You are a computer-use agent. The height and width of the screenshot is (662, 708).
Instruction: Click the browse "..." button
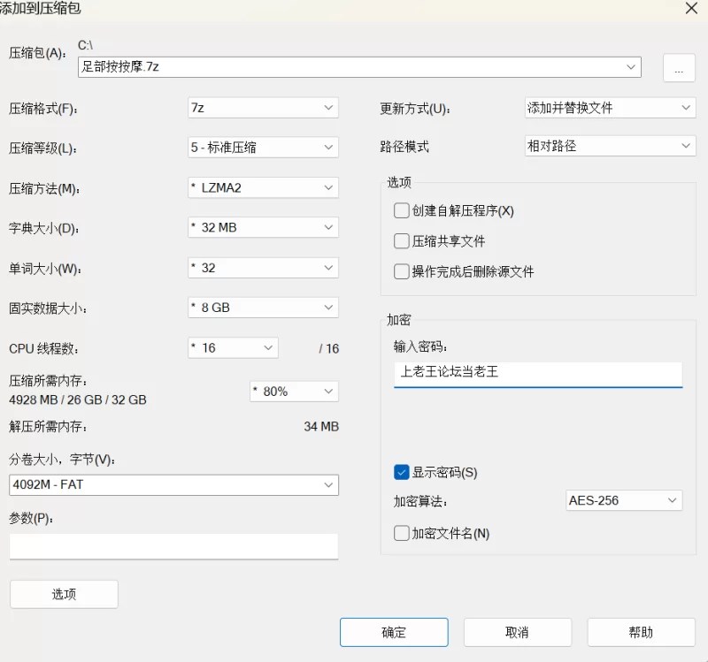pos(679,68)
